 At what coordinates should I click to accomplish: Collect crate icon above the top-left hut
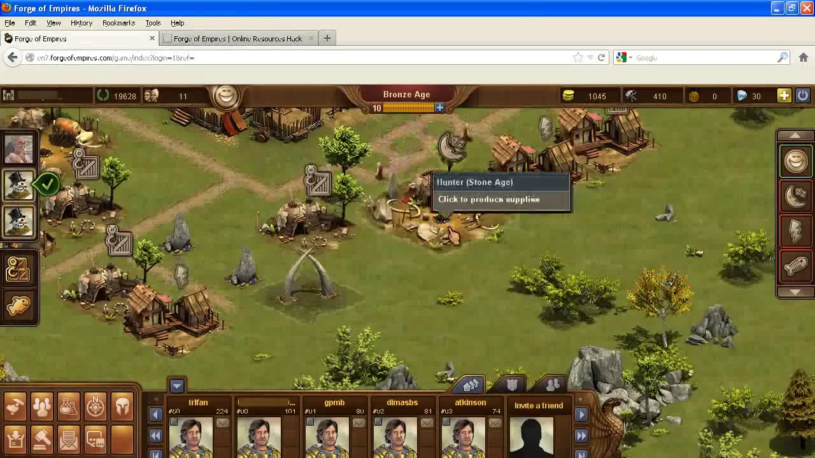point(86,164)
